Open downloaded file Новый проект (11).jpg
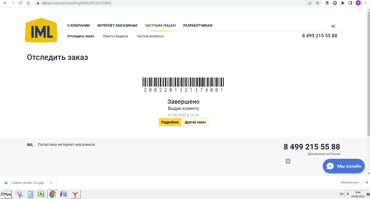 coord(27,183)
